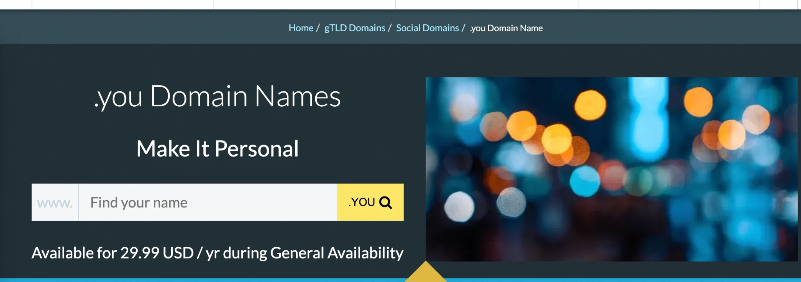Viewport: 801px width, 282px height.
Task: Navigate to Social Domains breadcrumb link
Action: [427, 28]
